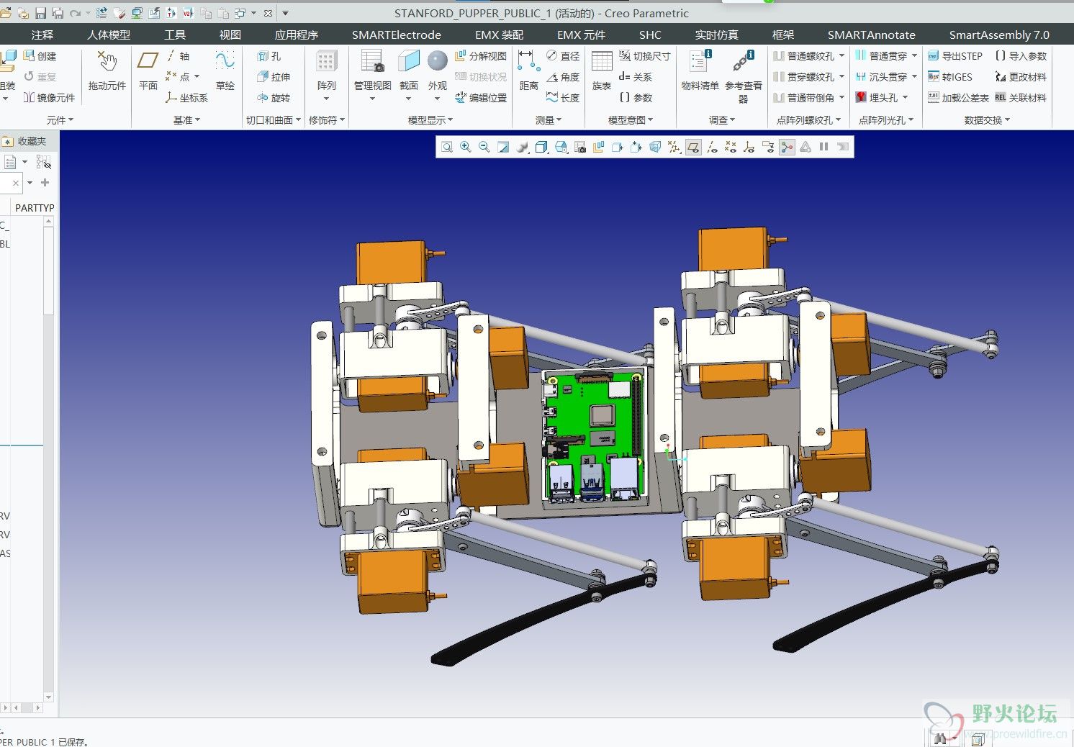
Task: Click the Axis (轴) datum button
Action: click(178, 56)
